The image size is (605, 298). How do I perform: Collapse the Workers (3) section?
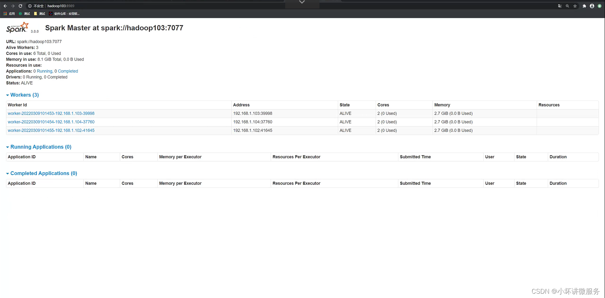[x=22, y=95]
